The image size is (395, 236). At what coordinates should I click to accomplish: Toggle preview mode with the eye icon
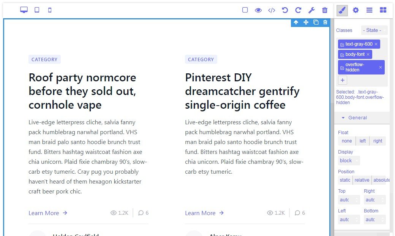point(258,10)
